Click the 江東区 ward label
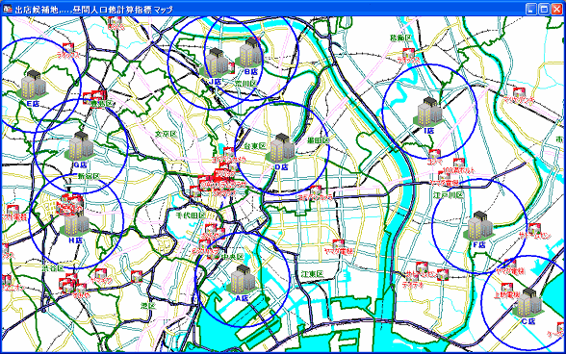Screen dimensions: 566x354 click(312, 274)
